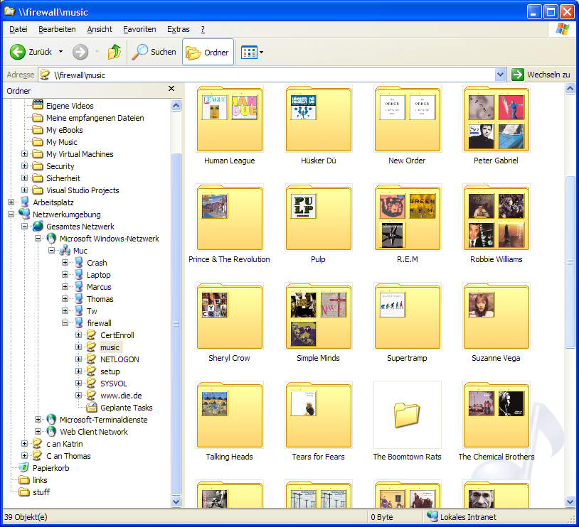Select The Chemical Brothers folder
Image resolution: width=579 pixels, height=527 pixels.
pyautogui.click(x=496, y=415)
